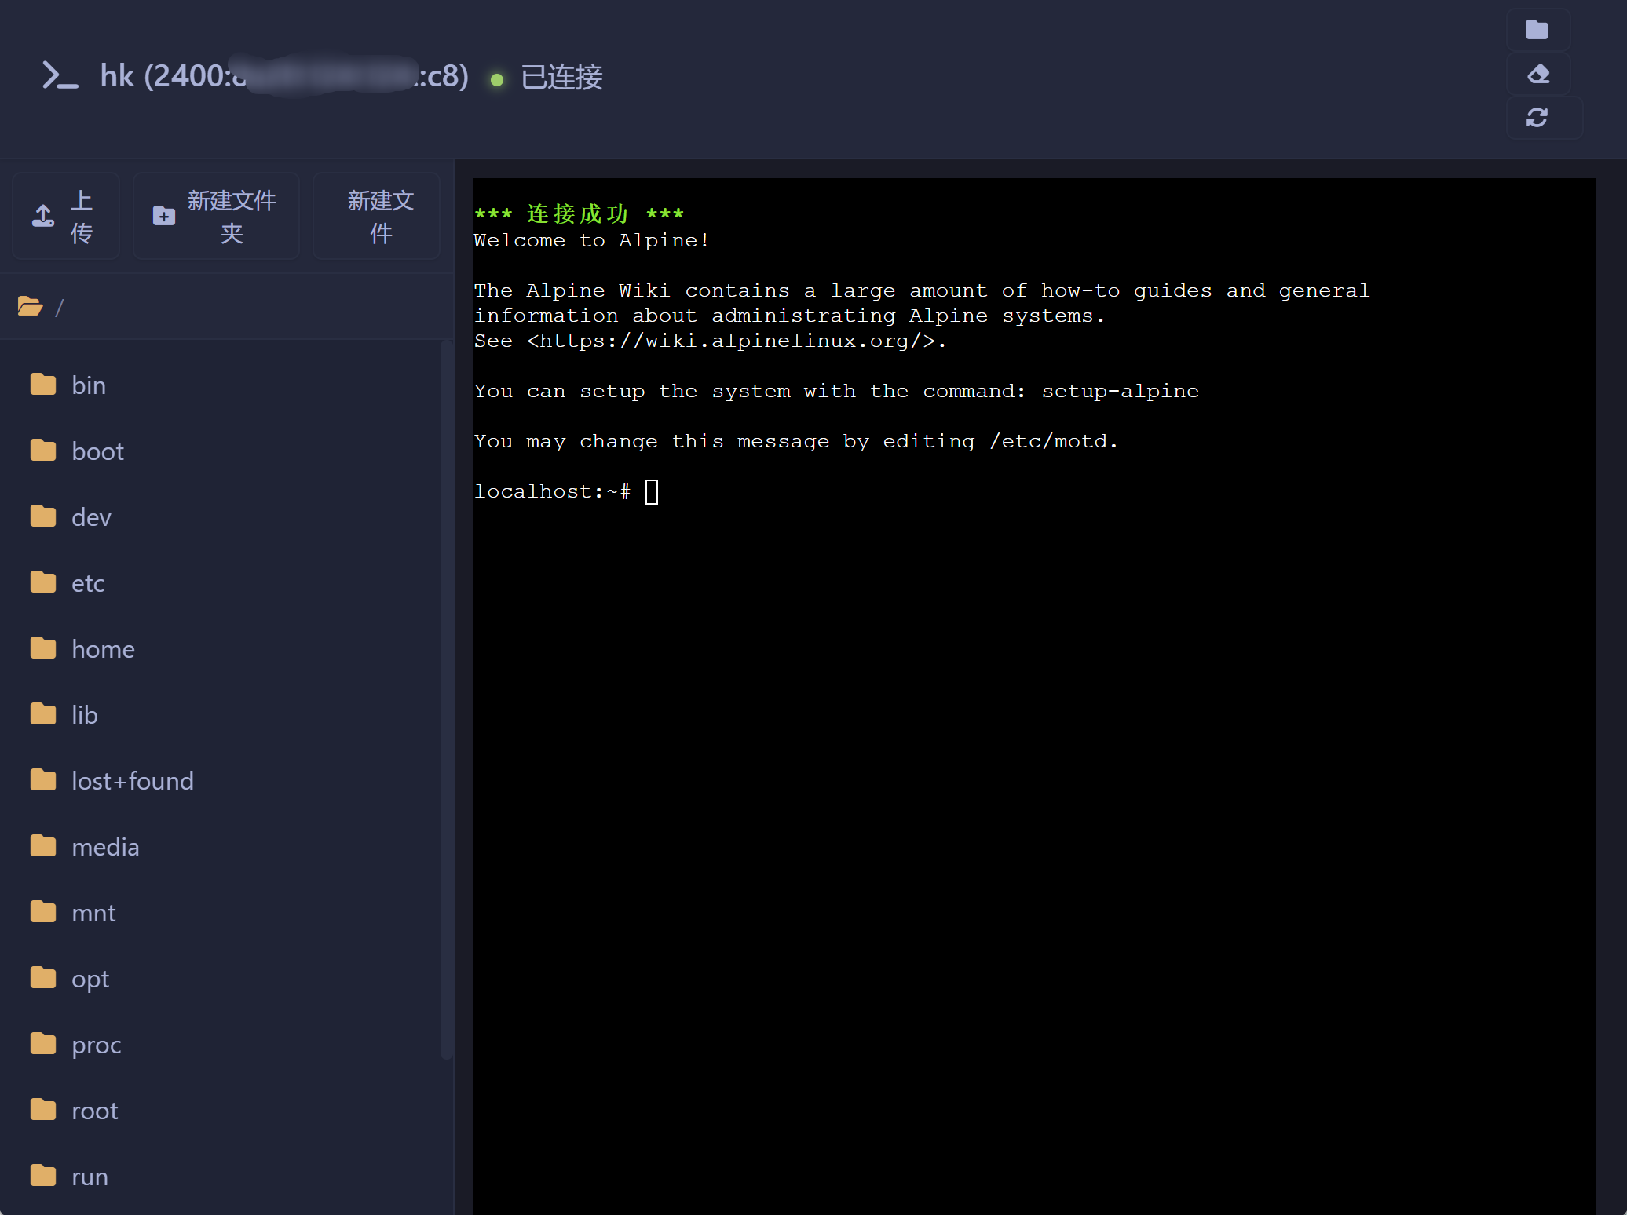This screenshot has width=1627, height=1215.
Task: Click the 连接成功 message in the terminal
Action: (x=579, y=213)
